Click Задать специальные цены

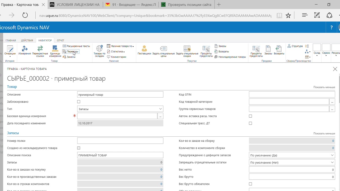pos(163,51)
